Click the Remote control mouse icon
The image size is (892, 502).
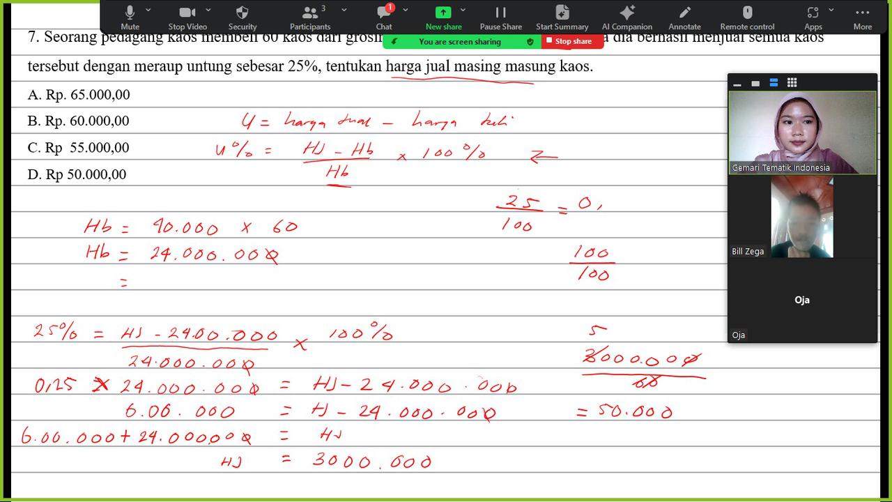click(747, 13)
